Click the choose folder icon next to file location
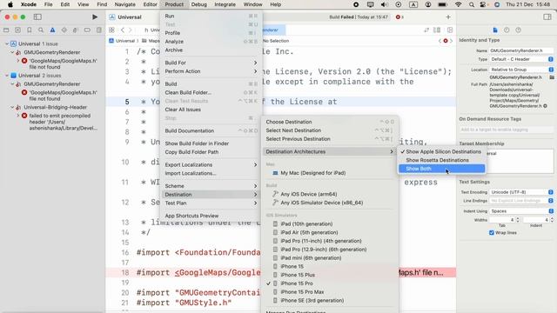Image resolution: width=557 pixels, height=313 pixels. click(552, 77)
